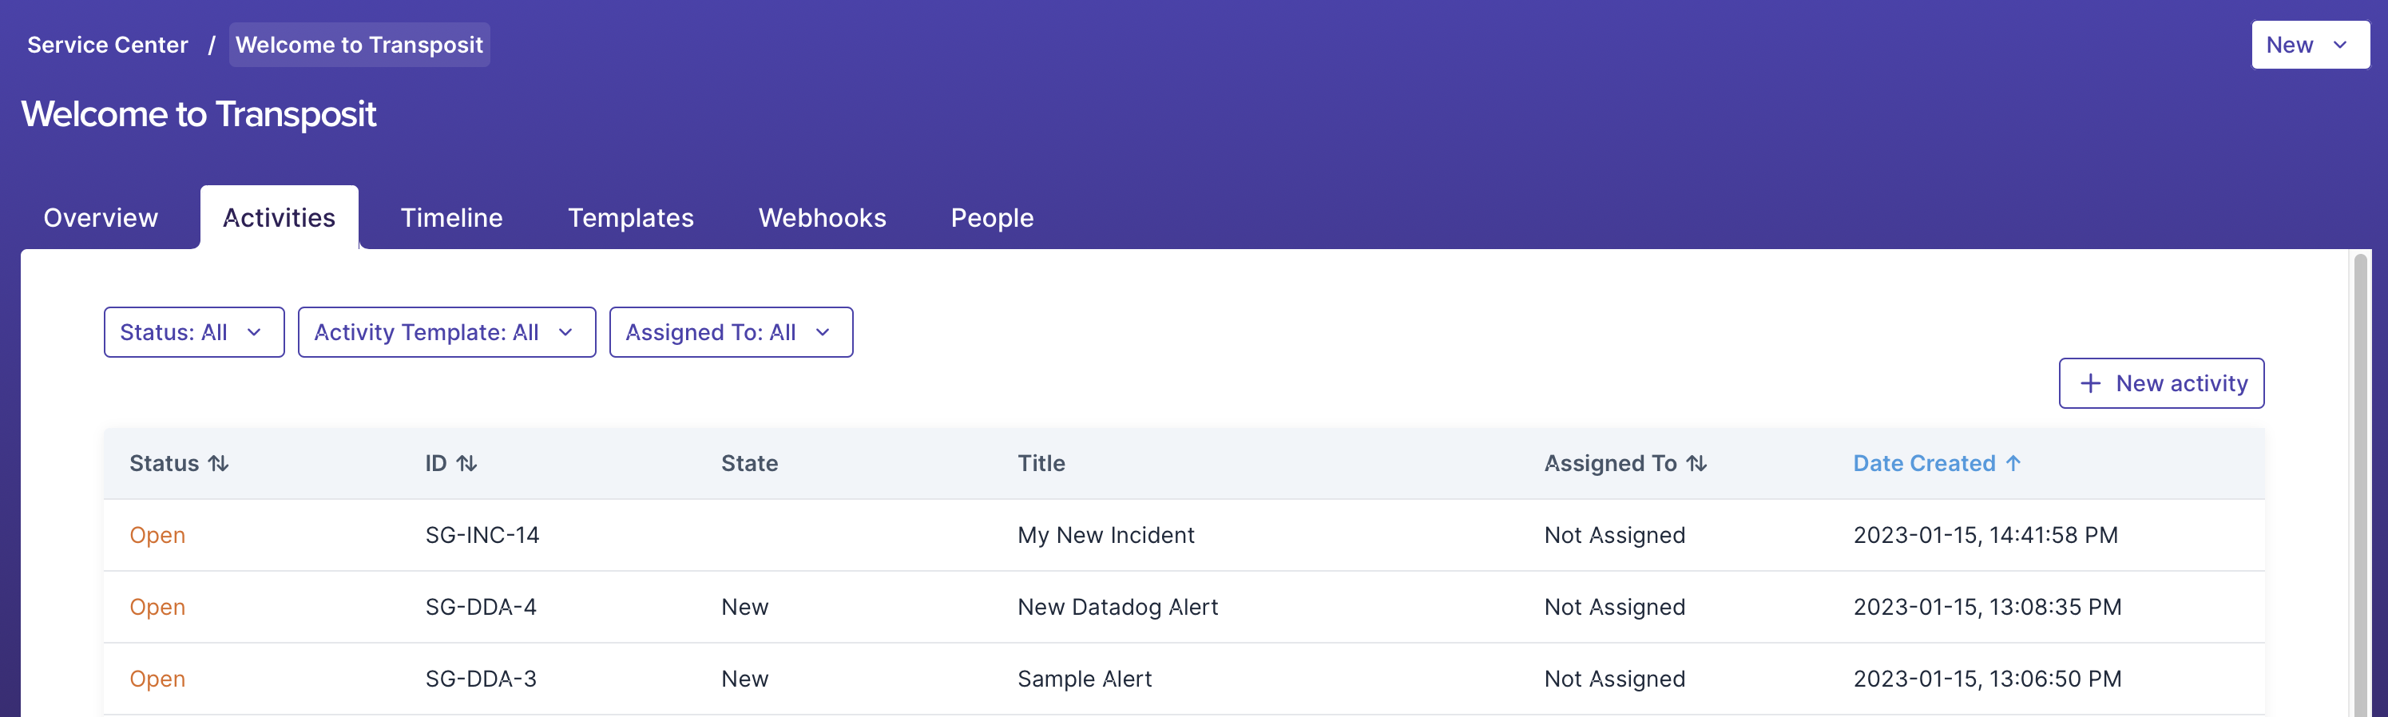Switch to the Overview tab
The width and height of the screenshot is (2388, 717).
pyautogui.click(x=101, y=218)
